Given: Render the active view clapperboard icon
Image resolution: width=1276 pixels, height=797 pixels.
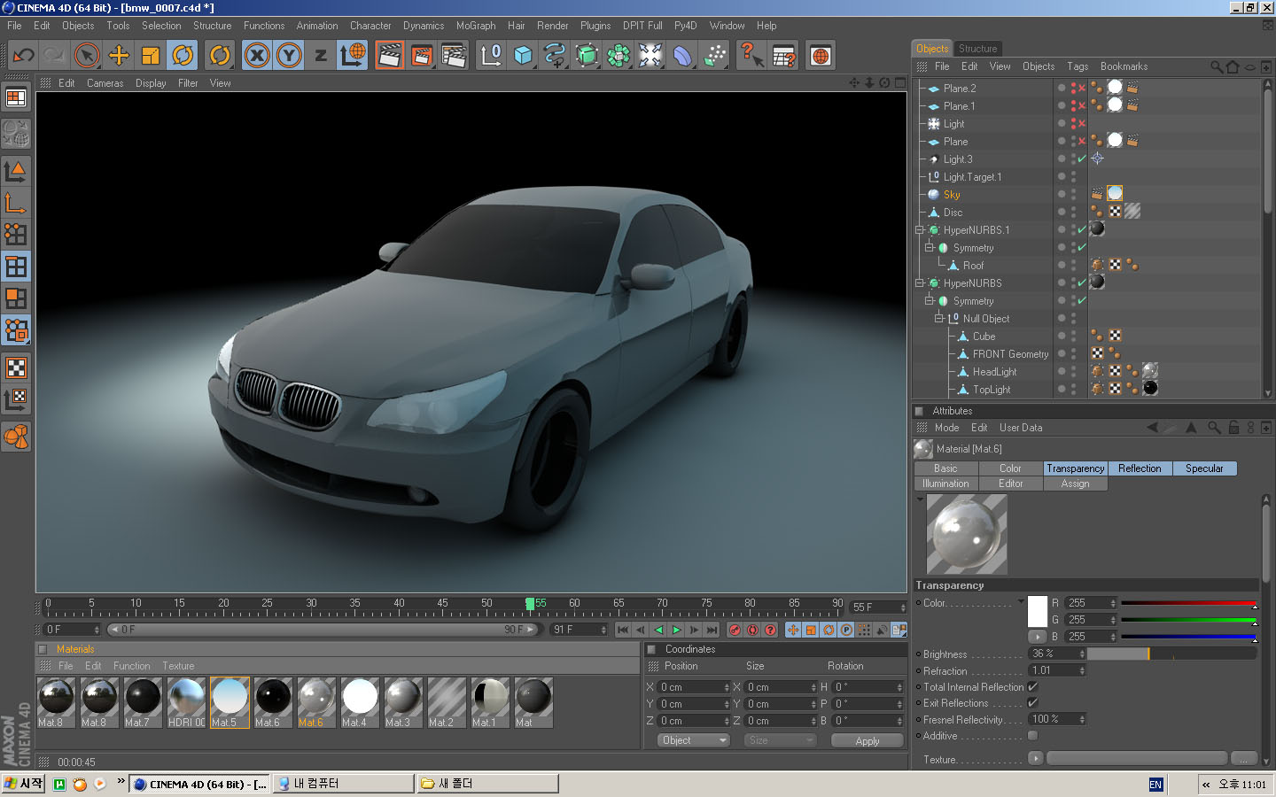Looking at the screenshot, I should [x=390, y=55].
